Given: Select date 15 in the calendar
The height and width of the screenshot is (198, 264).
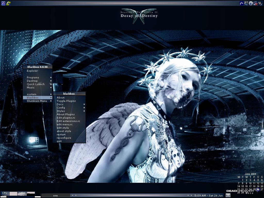Looking at the screenshot, I should 242,186.
